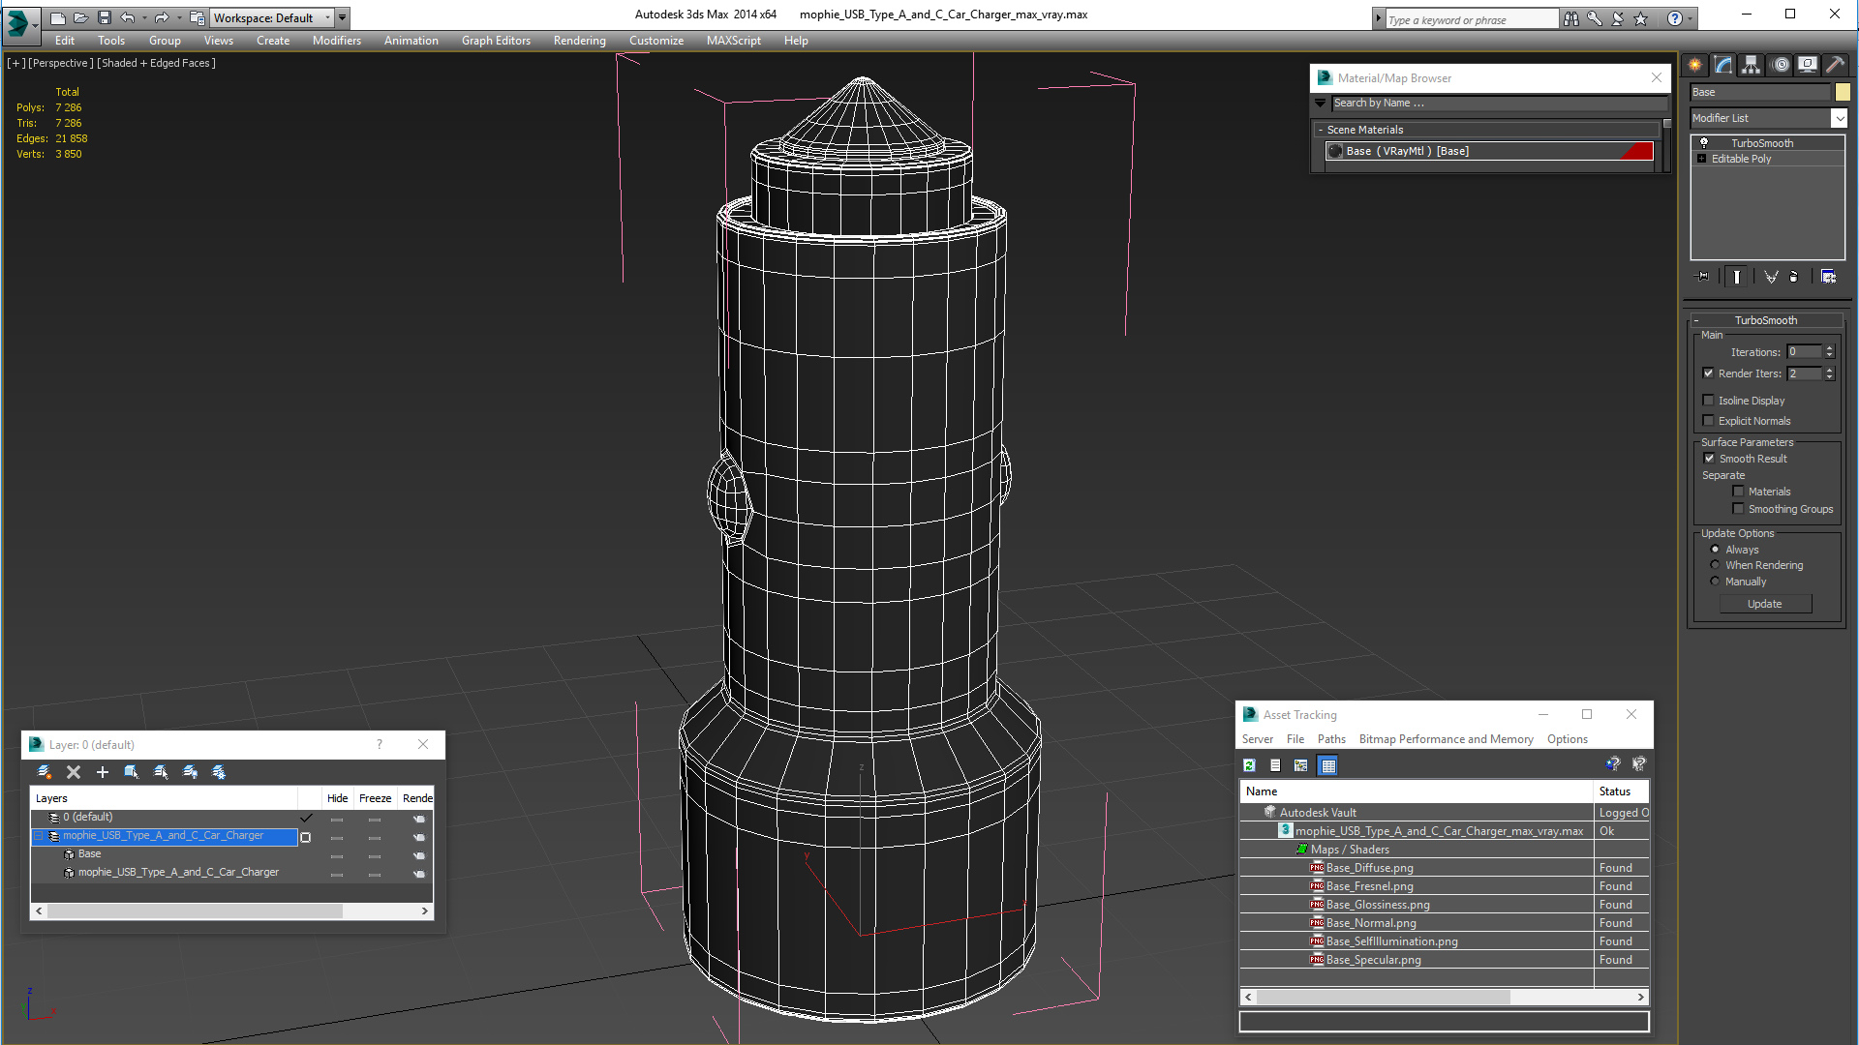
Task: Enable Separate by Smoothing Groups checkbox
Action: coord(1739,509)
